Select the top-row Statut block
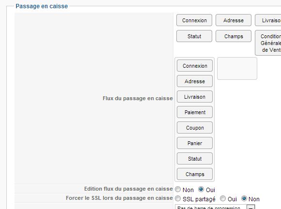This screenshot has width=281, height=209. pyautogui.click(x=194, y=36)
